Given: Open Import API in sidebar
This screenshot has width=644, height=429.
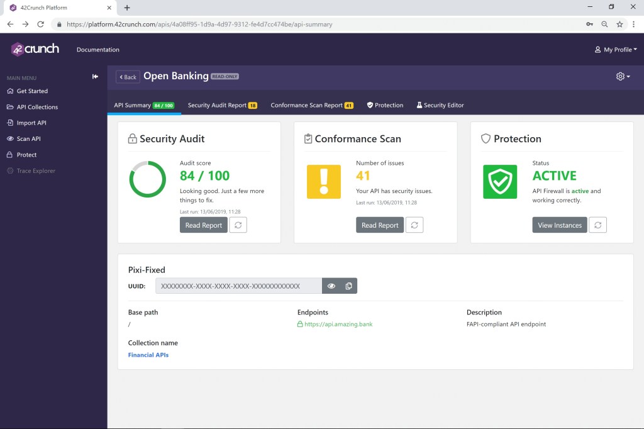Looking at the screenshot, I should 31,123.
